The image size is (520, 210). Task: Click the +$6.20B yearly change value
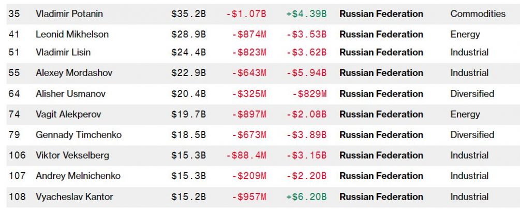[x=306, y=197]
